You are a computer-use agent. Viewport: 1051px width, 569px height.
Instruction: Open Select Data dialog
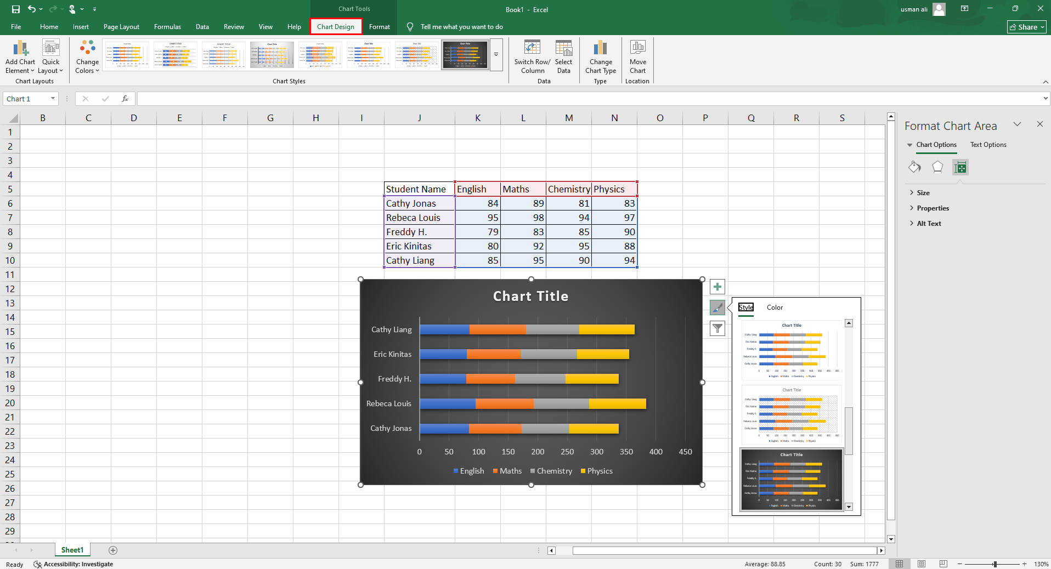click(564, 56)
